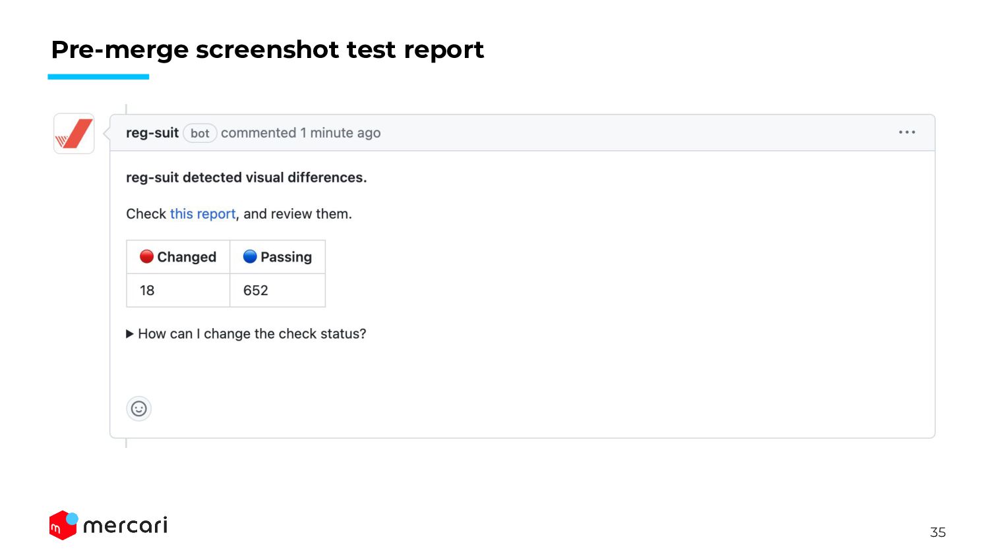This screenshot has height=556, width=989.
Task: Click the changed count cell showing 18
Action: click(178, 291)
